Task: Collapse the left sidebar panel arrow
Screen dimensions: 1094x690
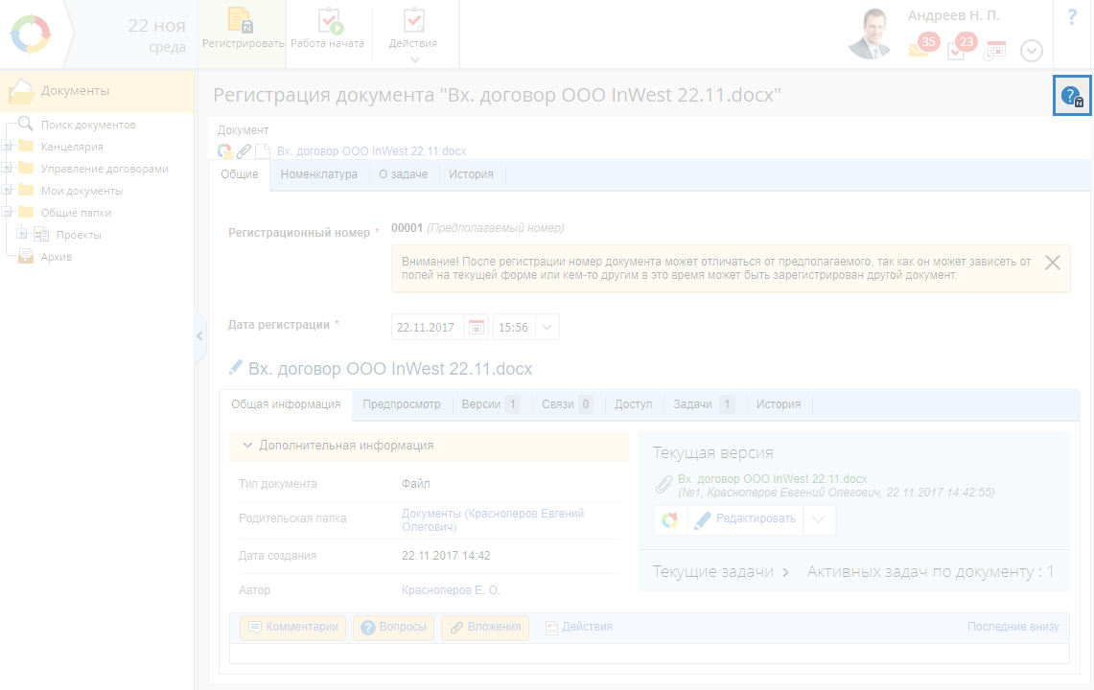Action: point(199,336)
